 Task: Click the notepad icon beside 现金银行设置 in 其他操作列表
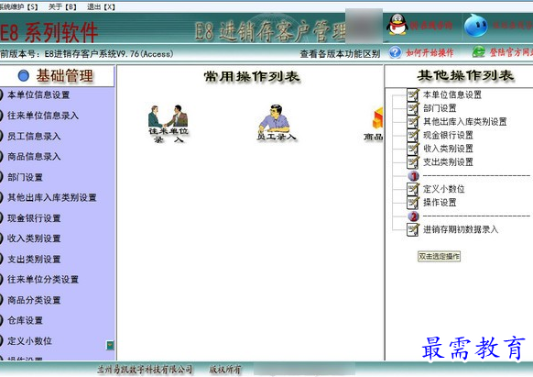click(413, 135)
